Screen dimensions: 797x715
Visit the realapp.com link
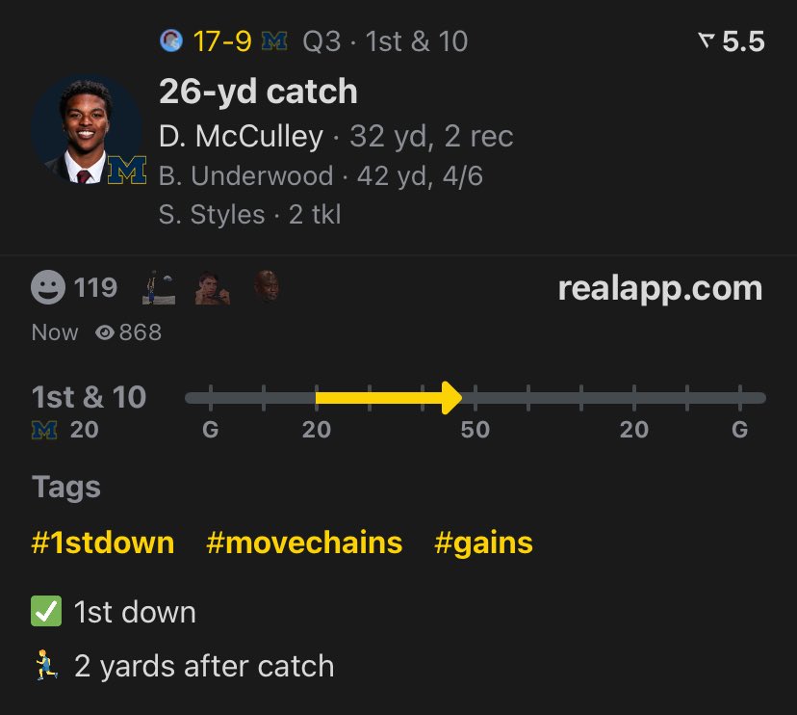coord(659,288)
